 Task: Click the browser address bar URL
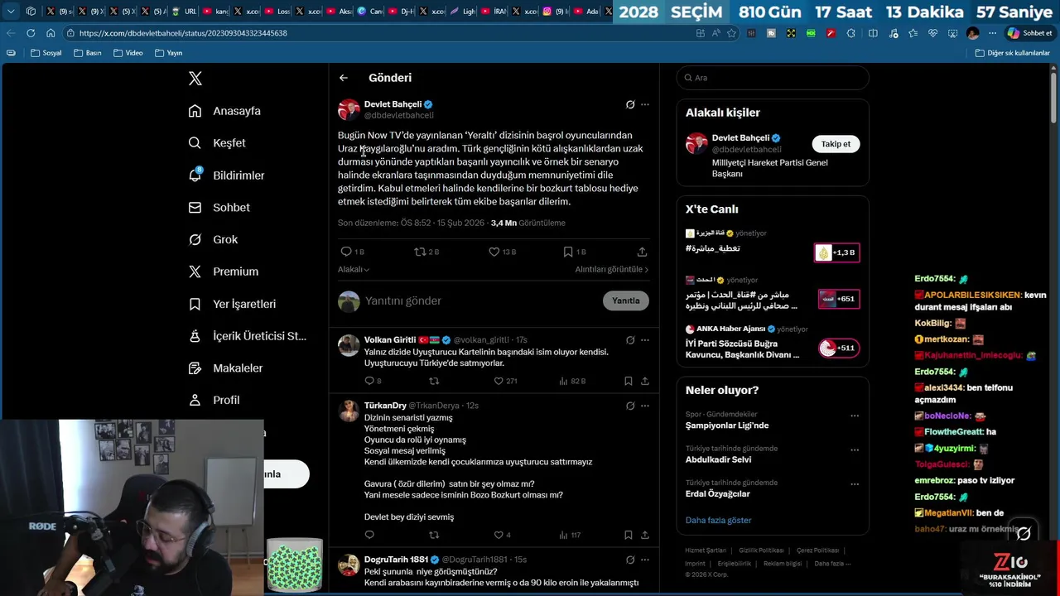pyautogui.click(x=183, y=33)
